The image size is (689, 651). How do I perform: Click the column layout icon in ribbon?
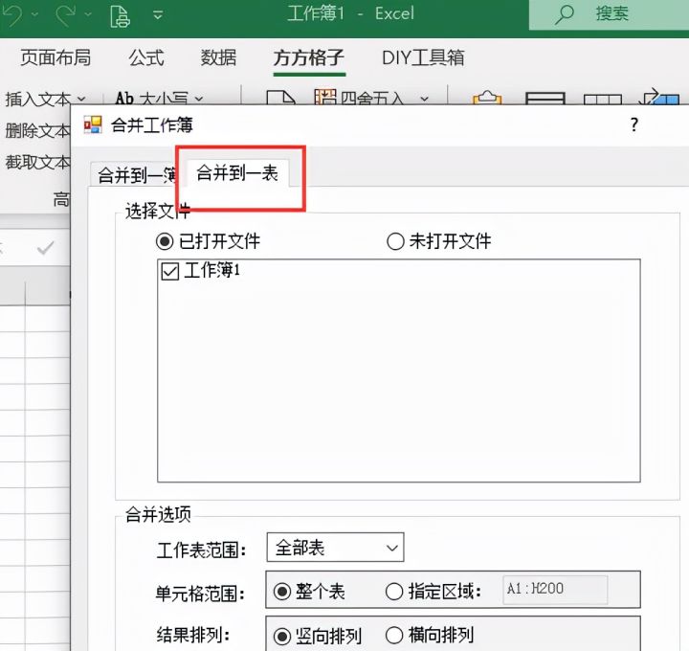point(603,100)
